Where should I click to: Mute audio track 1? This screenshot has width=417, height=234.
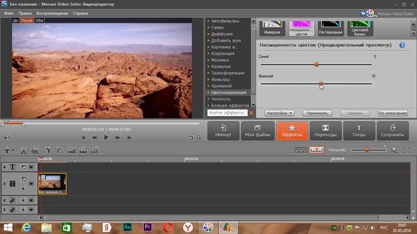coord(23,209)
